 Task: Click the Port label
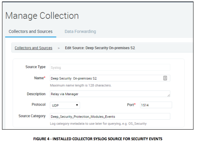131,105
